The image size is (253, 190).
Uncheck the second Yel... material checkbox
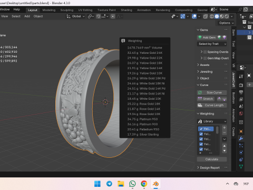pyautogui.click(x=201, y=134)
